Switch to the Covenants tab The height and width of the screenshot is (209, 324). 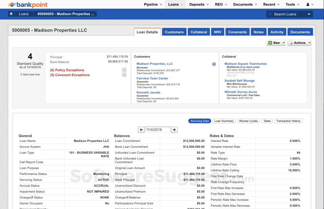coord(237,32)
